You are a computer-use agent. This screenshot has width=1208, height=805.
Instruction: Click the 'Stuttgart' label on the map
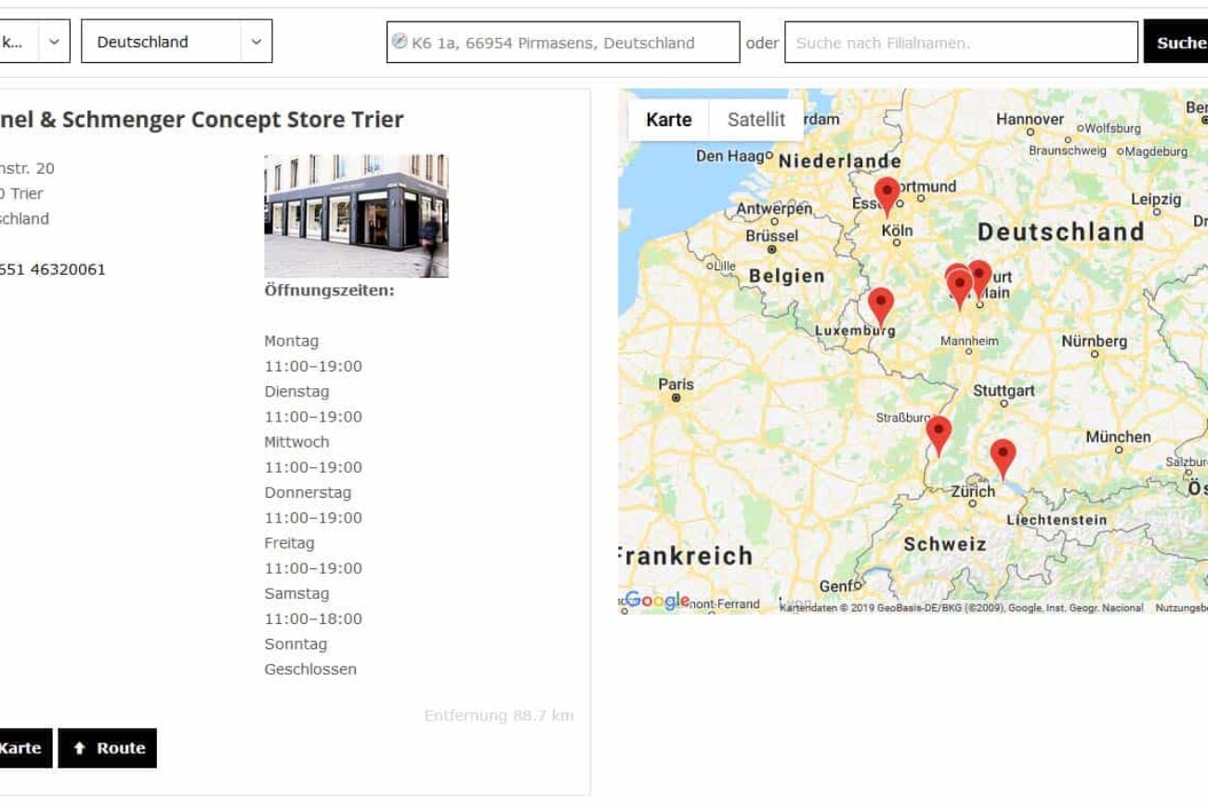[x=1004, y=391]
